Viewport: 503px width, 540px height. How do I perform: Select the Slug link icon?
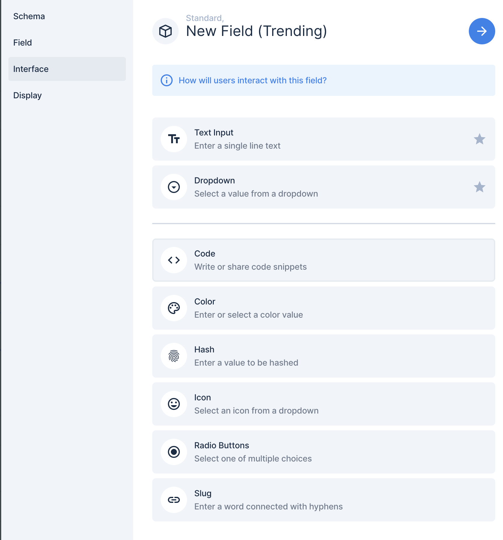[x=174, y=500]
